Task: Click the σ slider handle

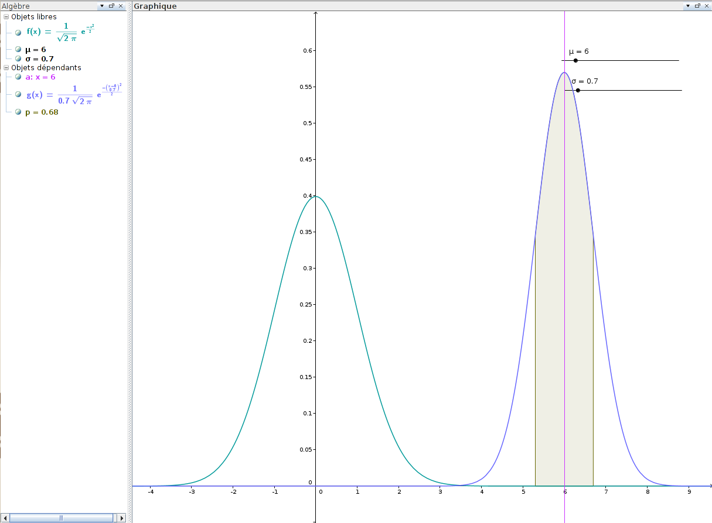Action: (x=578, y=90)
